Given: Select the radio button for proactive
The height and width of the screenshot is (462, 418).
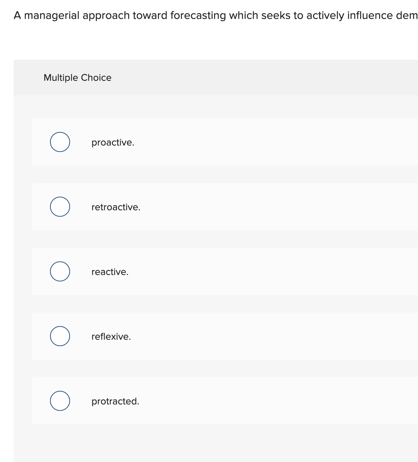Looking at the screenshot, I should [60, 142].
